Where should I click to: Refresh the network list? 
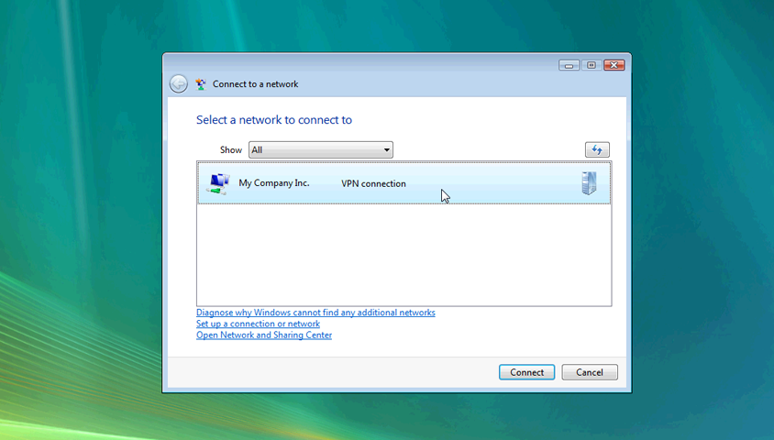pos(596,149)
